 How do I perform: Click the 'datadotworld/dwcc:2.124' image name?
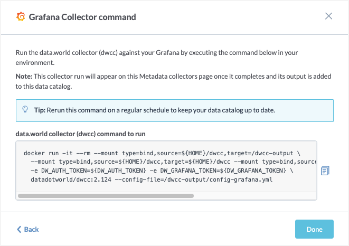[71, 179]
